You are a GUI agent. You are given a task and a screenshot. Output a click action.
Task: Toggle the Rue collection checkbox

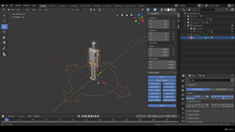tap(188, 16)
